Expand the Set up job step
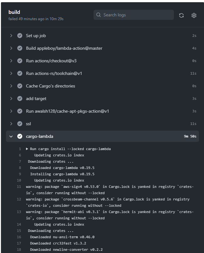The image size is (204, 253). tap(11, 36)
